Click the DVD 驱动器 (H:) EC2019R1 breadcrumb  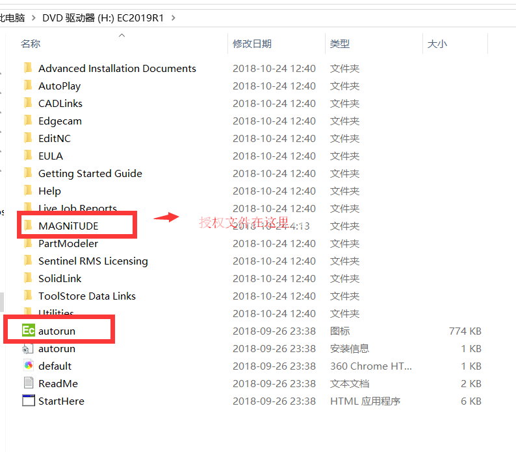103,18
